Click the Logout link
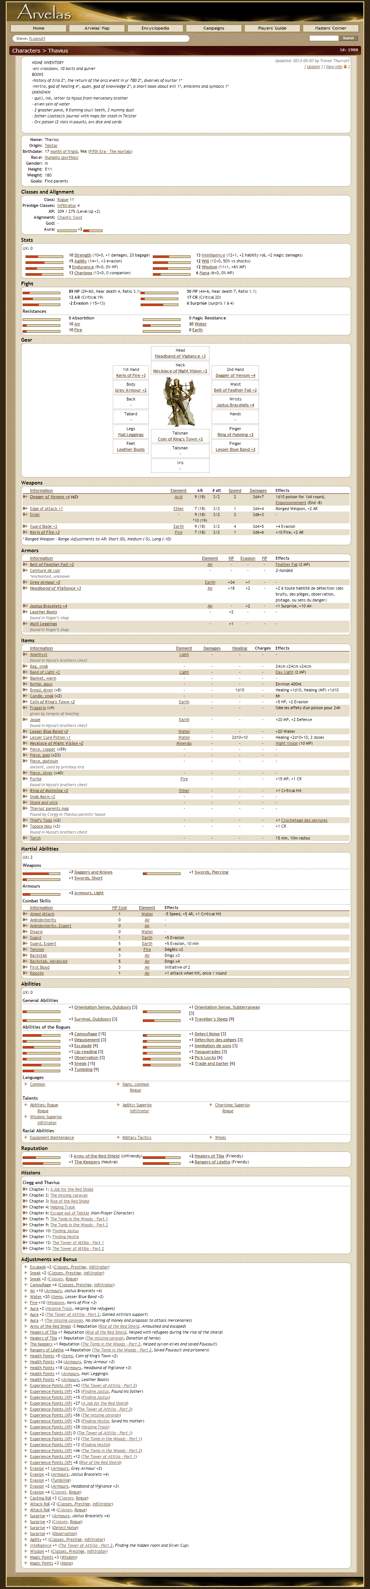This screenshot has width=370, height=1589. tap(37, 38)
